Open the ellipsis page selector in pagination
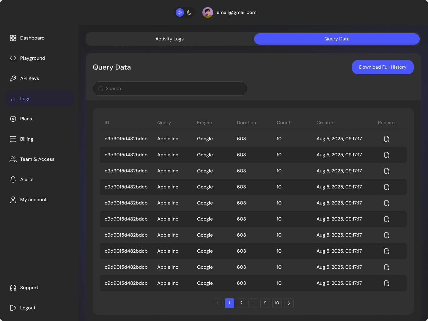The image size is (428, 321). pyautogui.click(x=253, y=303)
